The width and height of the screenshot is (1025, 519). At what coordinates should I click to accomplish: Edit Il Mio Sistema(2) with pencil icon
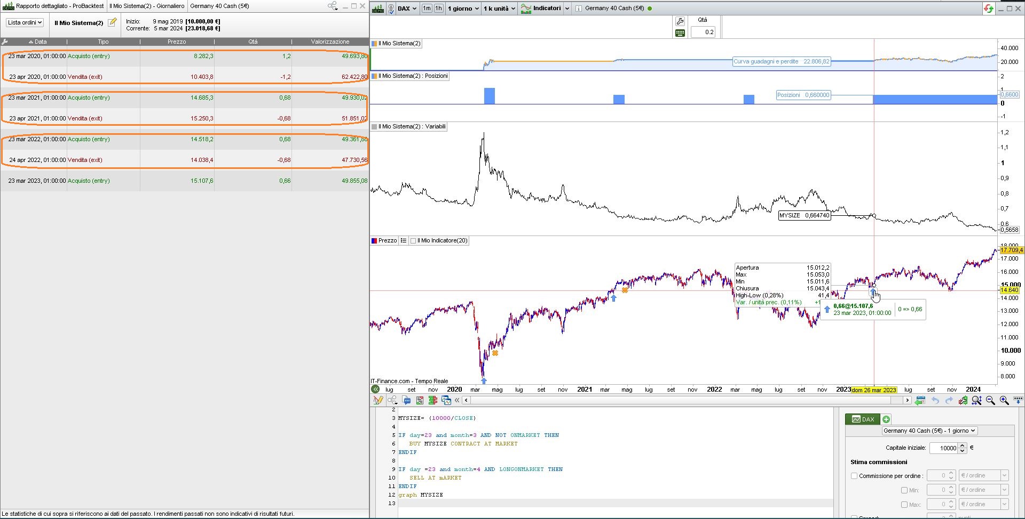pos(112,22)
